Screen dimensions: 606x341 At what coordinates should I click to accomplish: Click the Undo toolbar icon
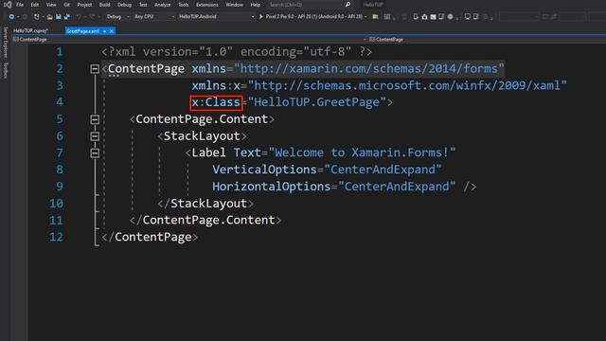click(x=79, y=17)
